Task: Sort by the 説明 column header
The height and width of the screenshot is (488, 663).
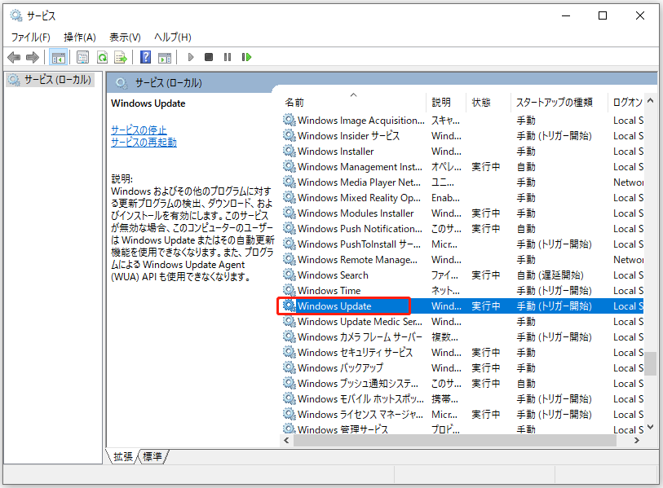Action: pos(445,102)
